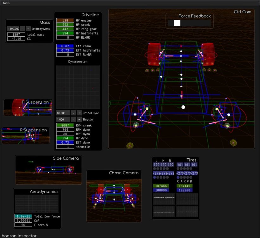Select the total mass value 1597

(16, 34)
